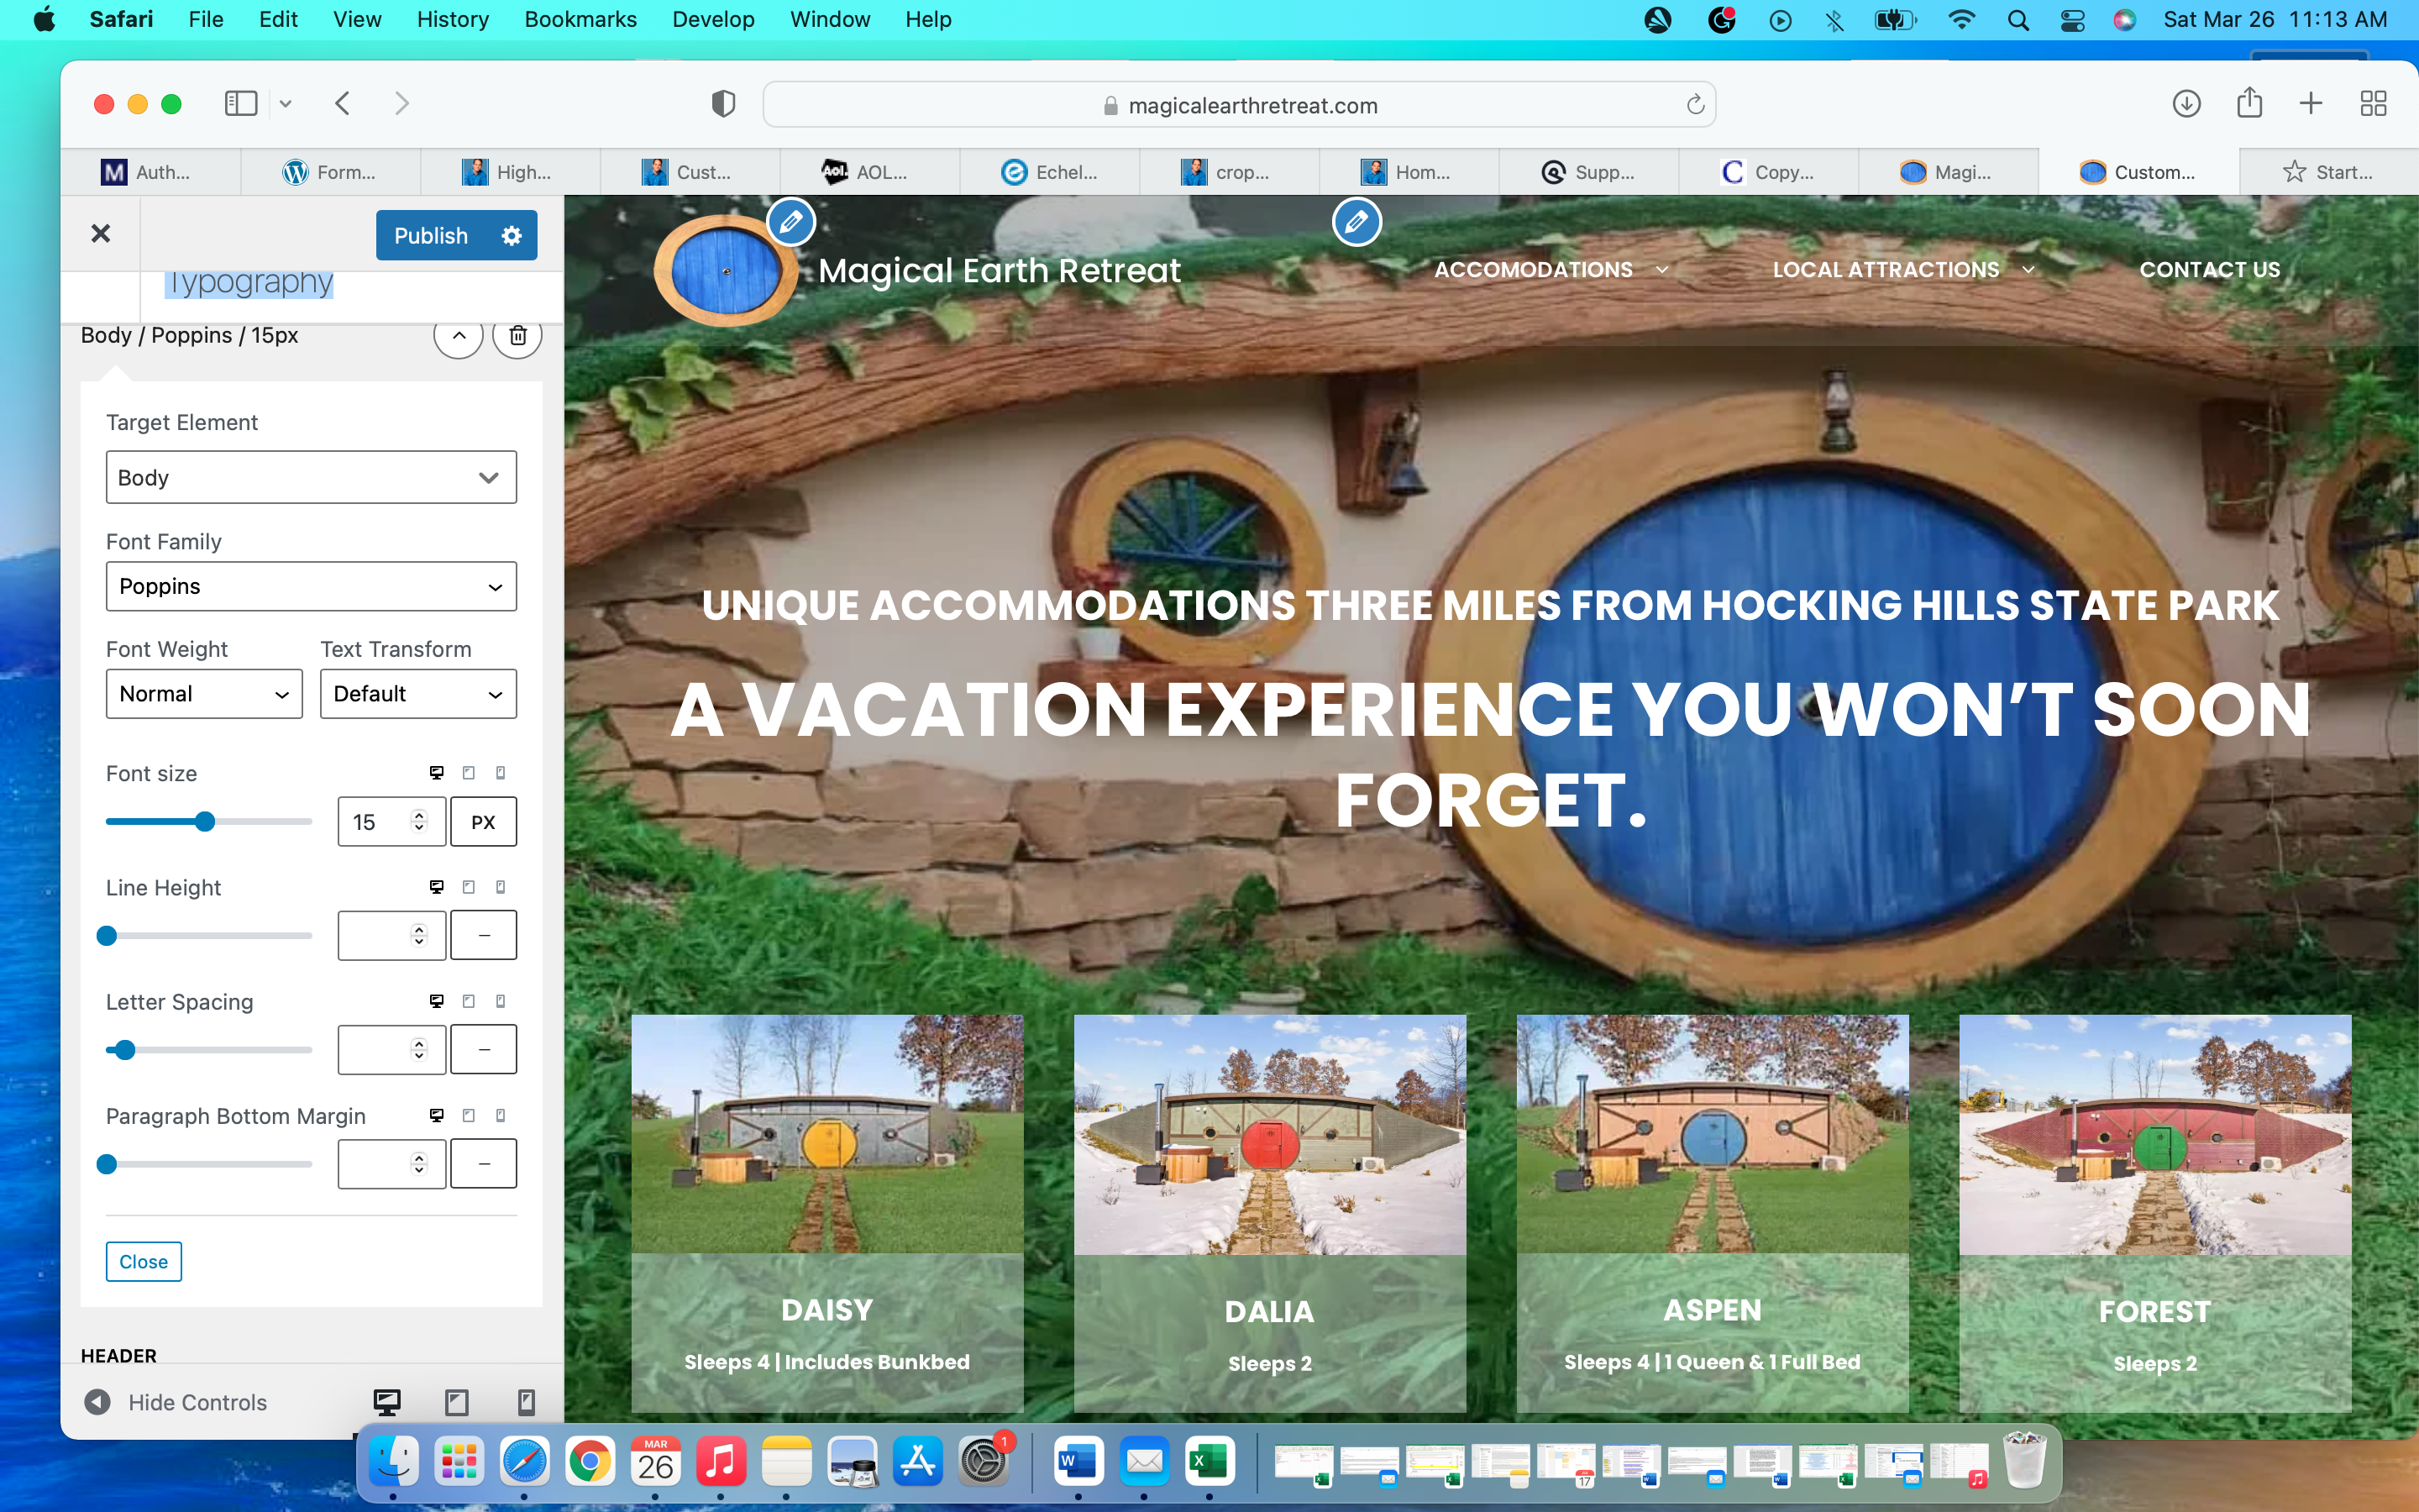Switch to mobile preview in footer
The width and height of the screenshot is (2419, 1512).
point(526,1402)
